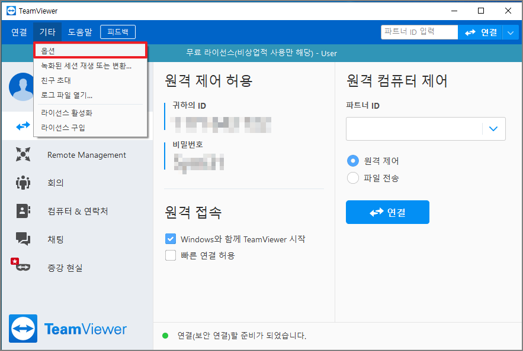Click the 회의 sidebar label
This screenshot has width=523, height=351.
tap(55, 183)
